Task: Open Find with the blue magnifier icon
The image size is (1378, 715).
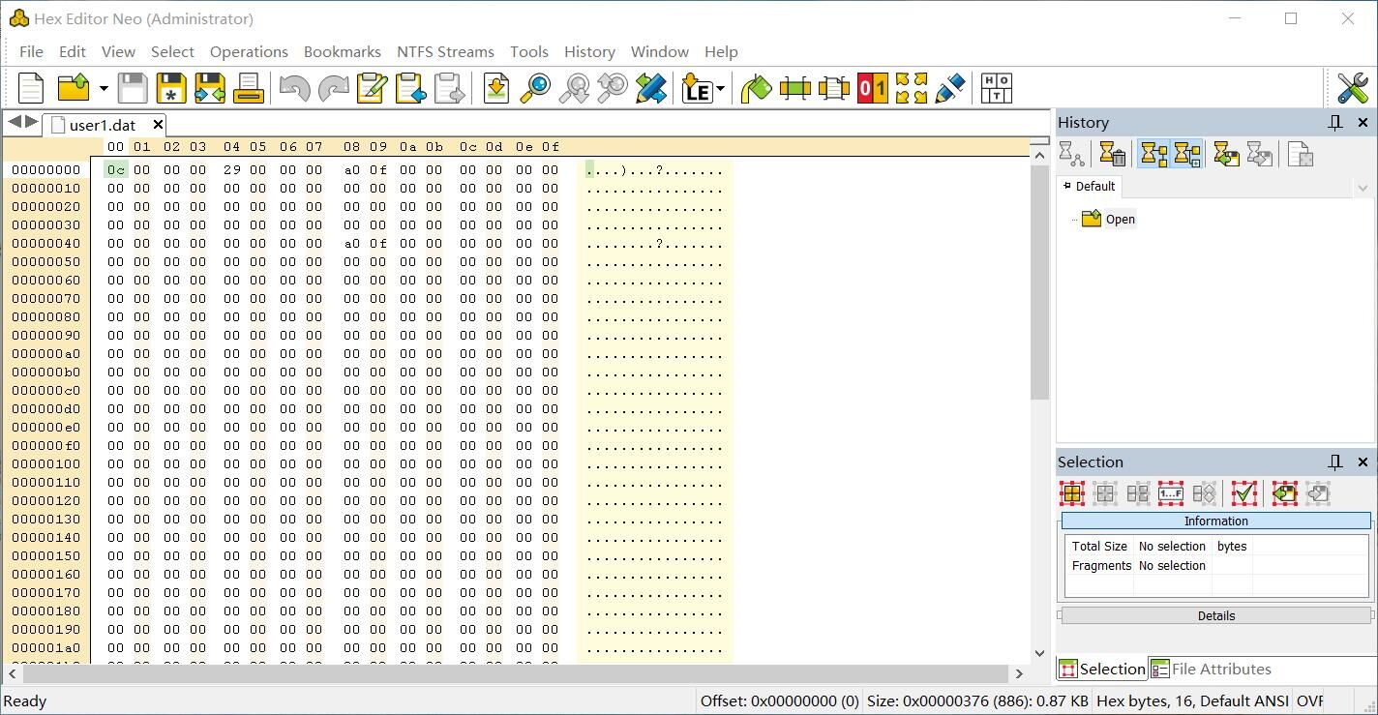Action: point(535,88)
